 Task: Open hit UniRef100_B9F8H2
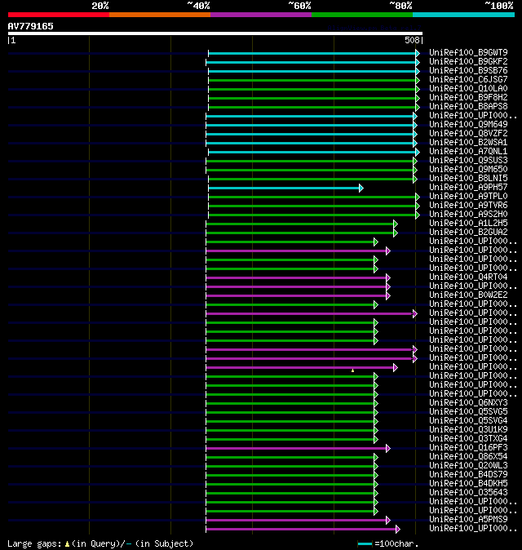tap(468, 97)
